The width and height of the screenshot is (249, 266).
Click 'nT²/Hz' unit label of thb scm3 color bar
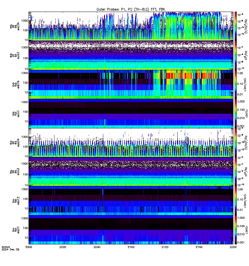tap(246, 55)
